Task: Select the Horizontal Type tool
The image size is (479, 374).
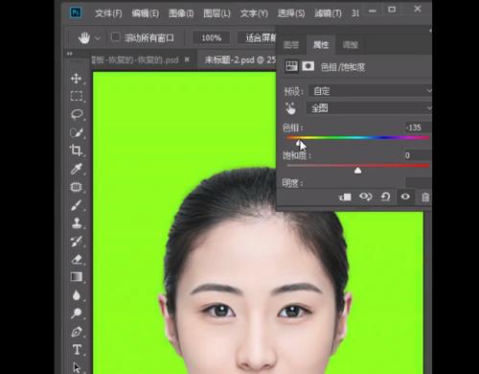Action: (77, 349)
